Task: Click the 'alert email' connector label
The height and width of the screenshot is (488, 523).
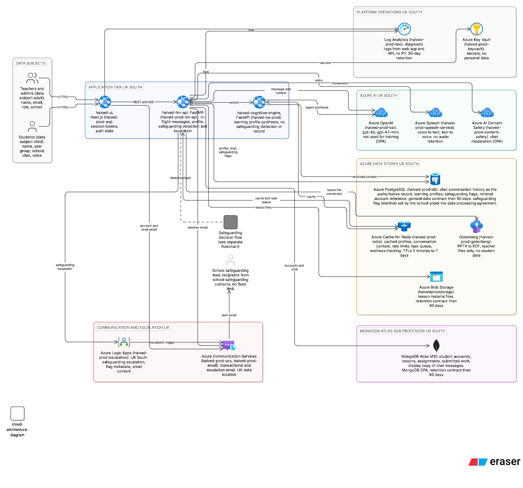Action: pyautogui.click(x=229, y=315)
